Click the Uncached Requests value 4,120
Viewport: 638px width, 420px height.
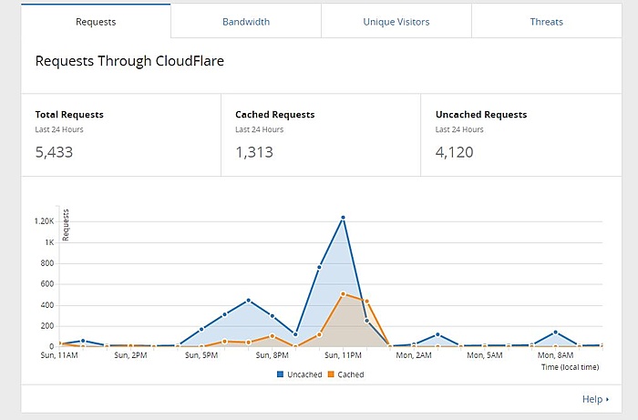[454, 152]
